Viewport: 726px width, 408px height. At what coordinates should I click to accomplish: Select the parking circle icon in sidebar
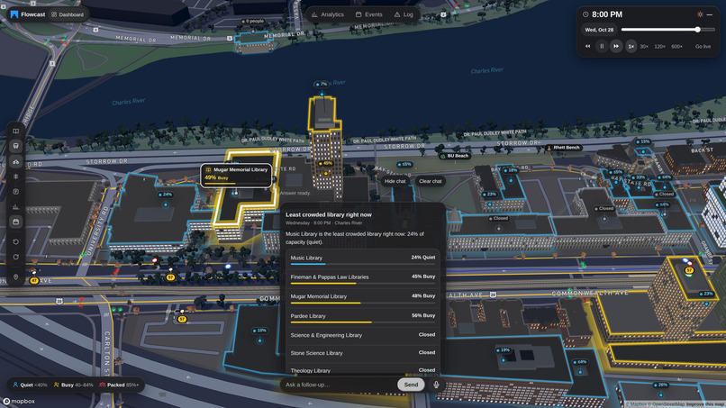pos(15,192)
